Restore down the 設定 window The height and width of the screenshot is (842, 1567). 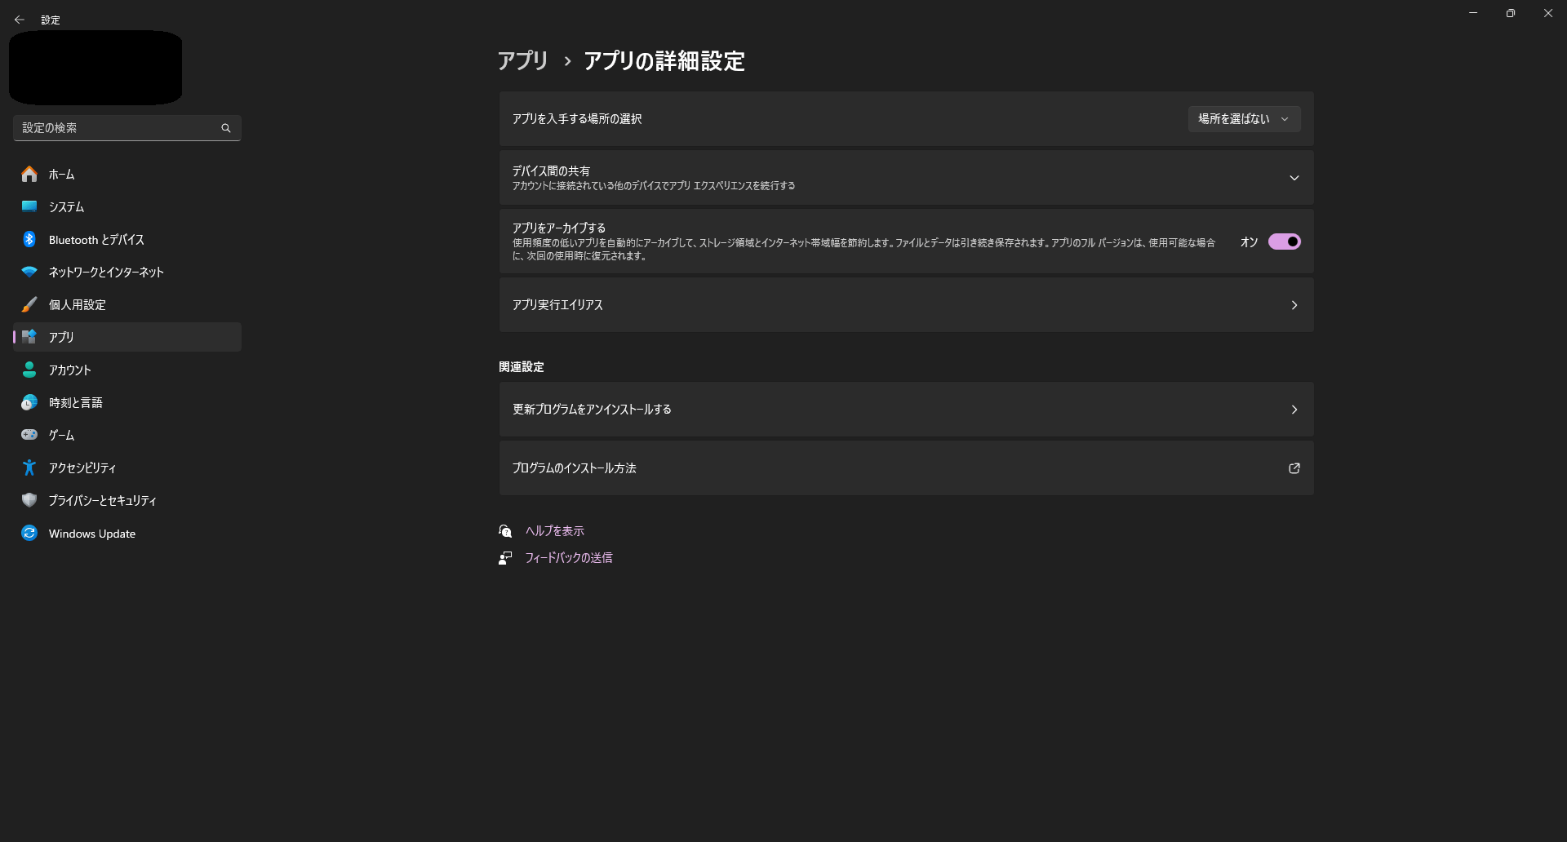(x=1511, y=13)
